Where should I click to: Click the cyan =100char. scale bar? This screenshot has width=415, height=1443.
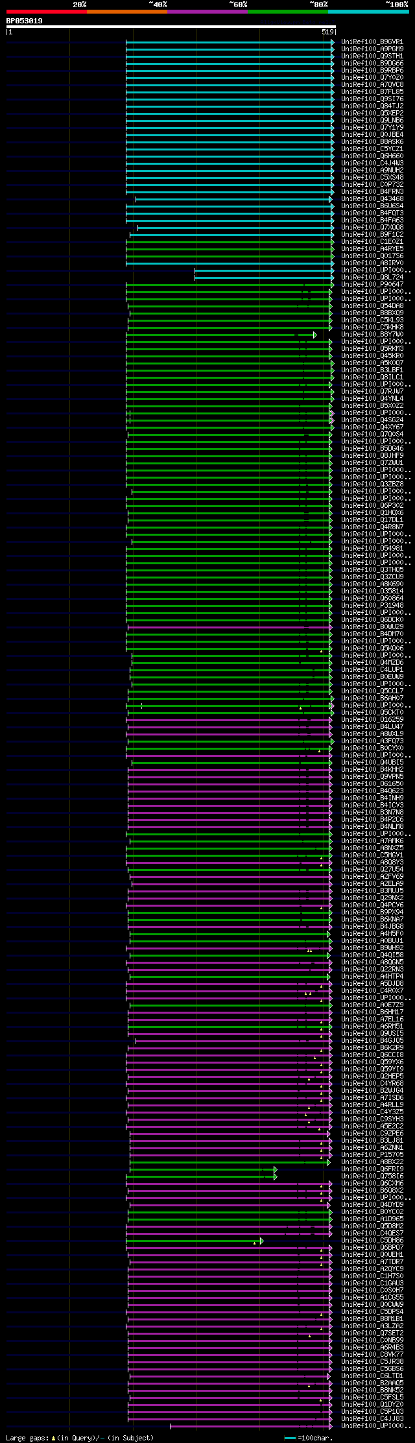click(290, 1438)
